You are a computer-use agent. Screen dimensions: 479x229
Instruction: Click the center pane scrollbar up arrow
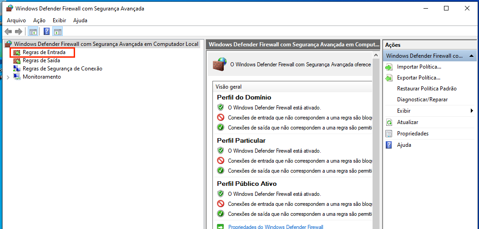(x=376, y=55)
